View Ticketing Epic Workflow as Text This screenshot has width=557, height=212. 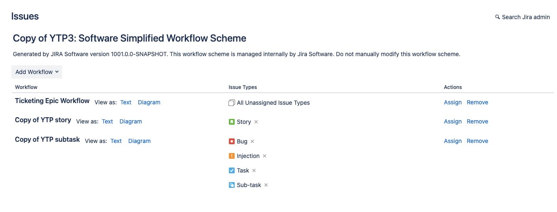pos(126,102)
